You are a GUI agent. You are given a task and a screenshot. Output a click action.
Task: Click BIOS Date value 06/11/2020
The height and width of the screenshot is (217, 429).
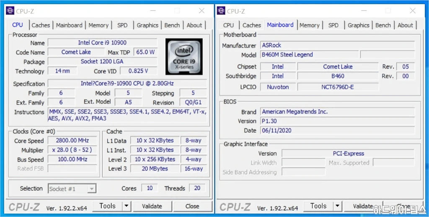point(337,130)
